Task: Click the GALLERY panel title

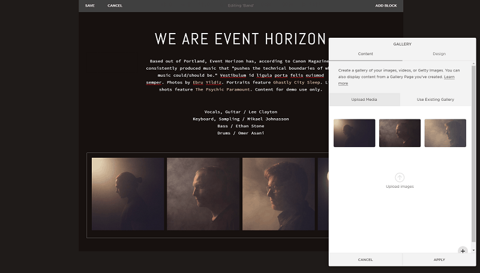Action: [402, 44]
